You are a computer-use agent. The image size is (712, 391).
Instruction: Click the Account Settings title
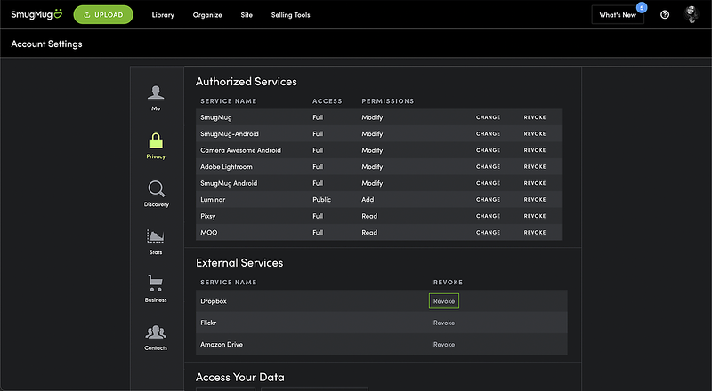(47, 44)
